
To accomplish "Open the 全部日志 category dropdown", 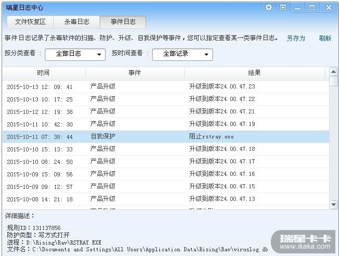I will click(75, 55).
